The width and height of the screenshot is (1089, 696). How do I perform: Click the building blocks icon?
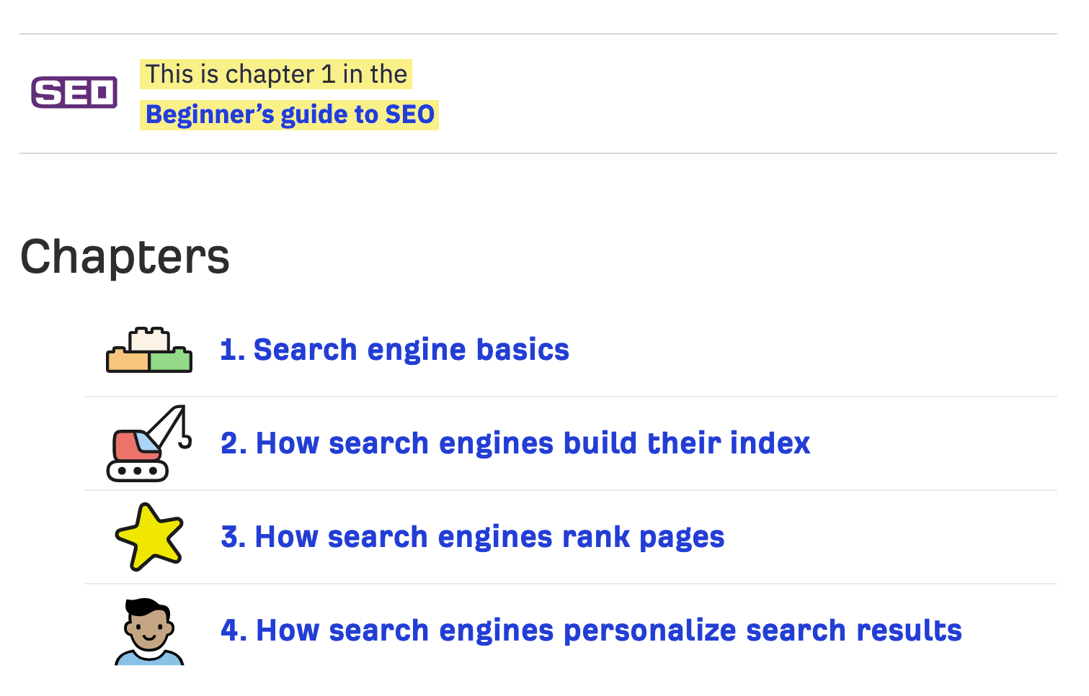click(x=149, y=350)
